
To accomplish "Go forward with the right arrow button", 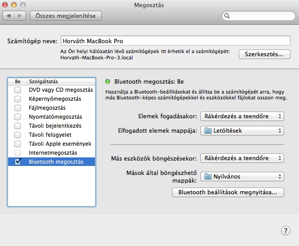I will pyautogui.click(x=20, y=16).
